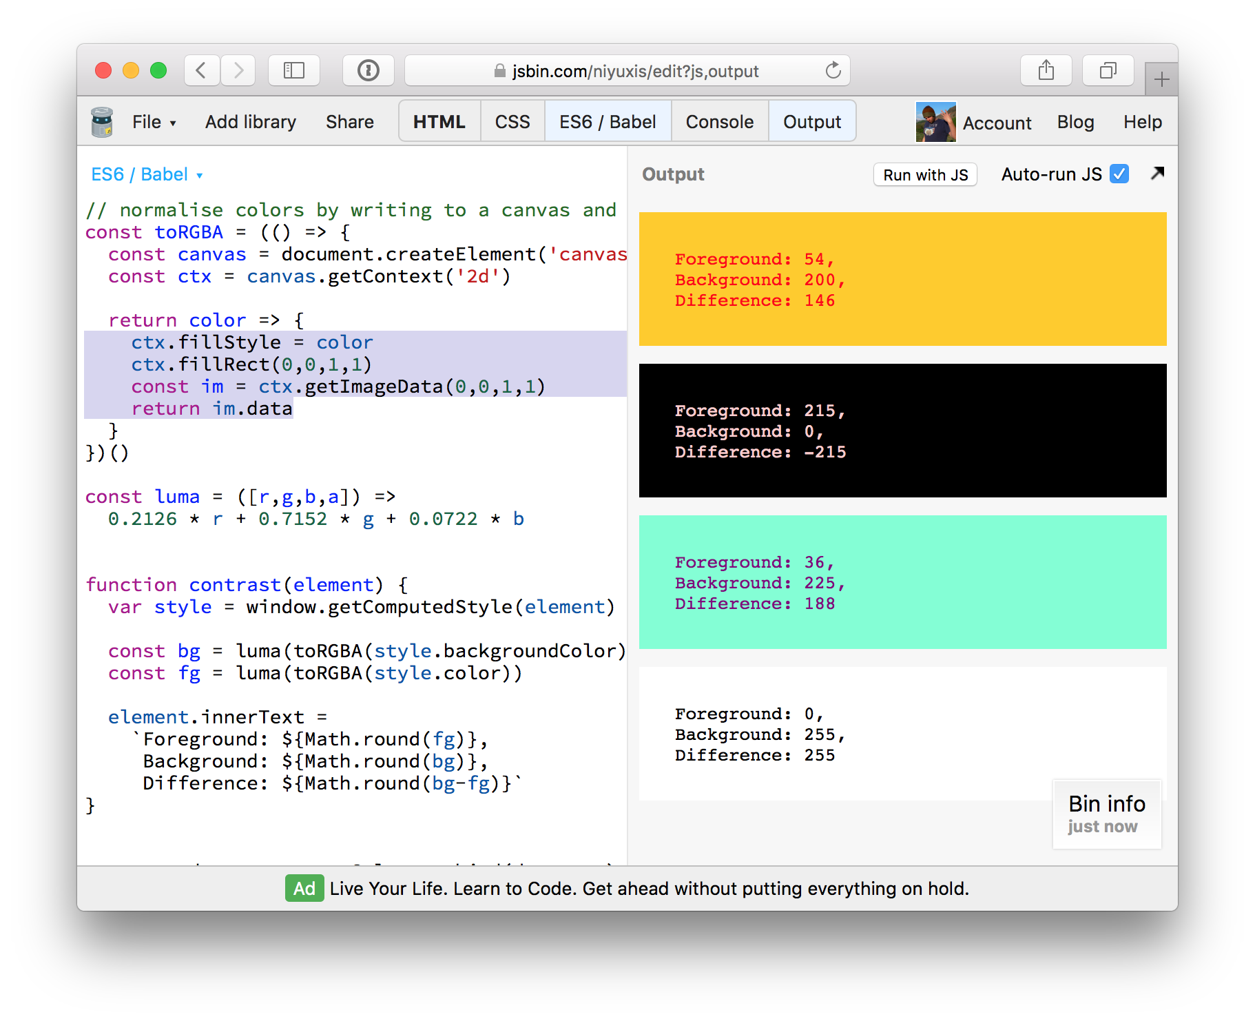The image size is (1255, 1021).
Task: Click the lock icon in the address bar
Action: pyautogui.click(x=500, y=71)
